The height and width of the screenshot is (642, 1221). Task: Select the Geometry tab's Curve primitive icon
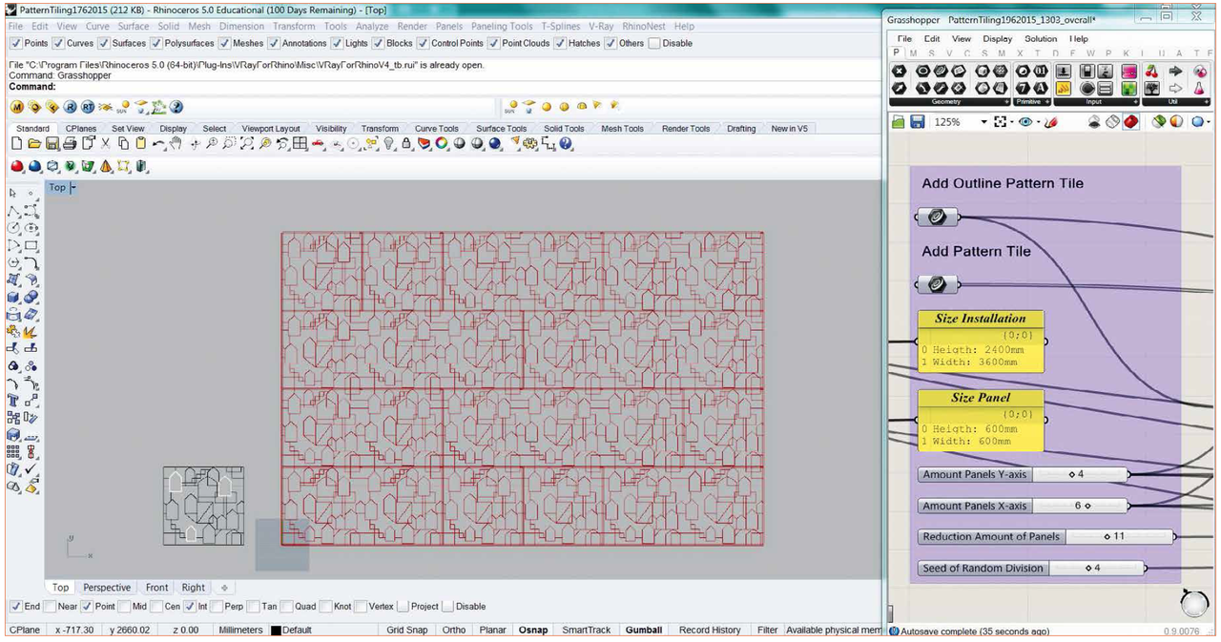pyautogui.click(x=921, y=86)
